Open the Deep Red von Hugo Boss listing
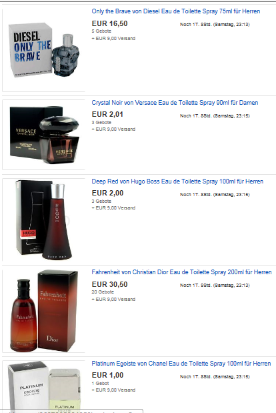The height and width of the screenshot is (413, 276). tap(177, 181)
